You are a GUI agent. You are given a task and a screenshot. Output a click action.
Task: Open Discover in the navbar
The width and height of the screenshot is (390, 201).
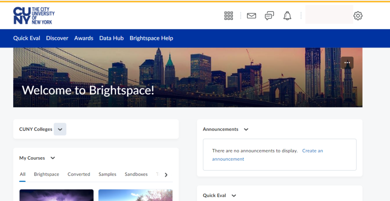57,38
